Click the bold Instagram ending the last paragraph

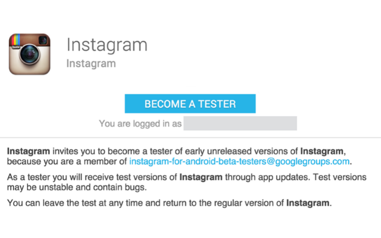pos(308,202)
